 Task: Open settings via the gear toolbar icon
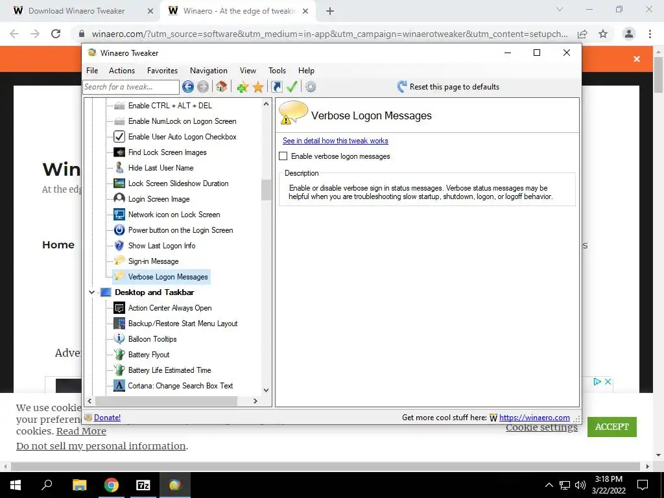pos(311,87)
